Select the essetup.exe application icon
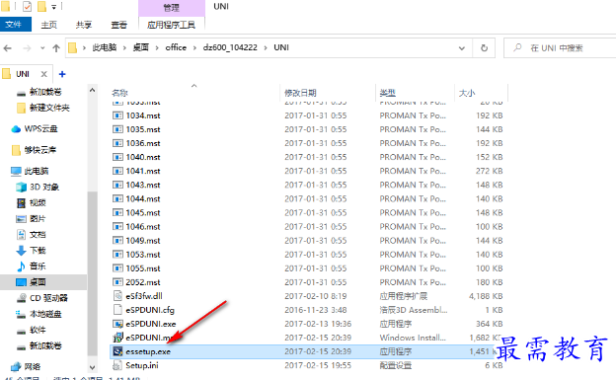 click(x=117, y=351)
